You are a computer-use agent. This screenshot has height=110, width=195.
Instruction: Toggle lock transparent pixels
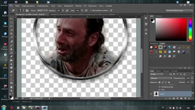[160, 82]
